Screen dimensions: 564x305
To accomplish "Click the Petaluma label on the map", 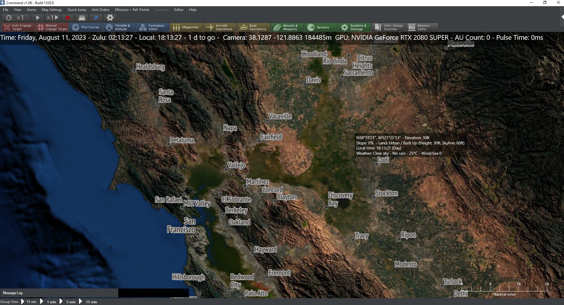I will tap(182, 140).
